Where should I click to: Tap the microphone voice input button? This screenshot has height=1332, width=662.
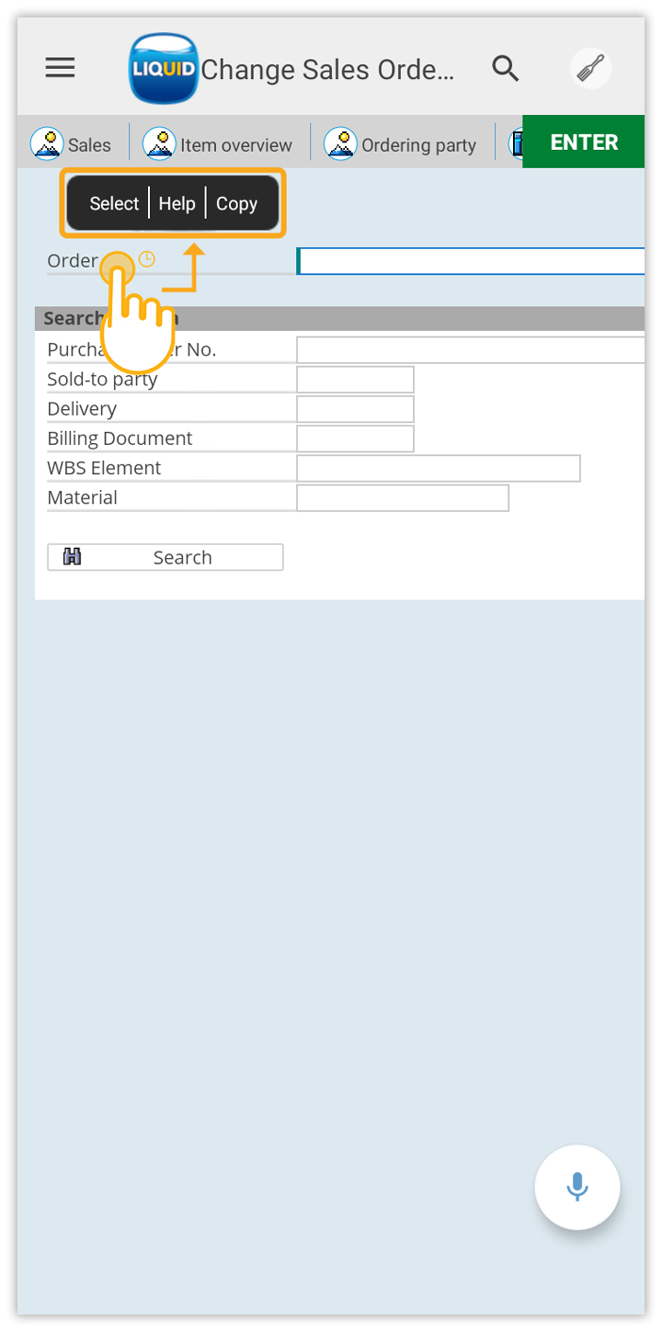(577, 1187)
